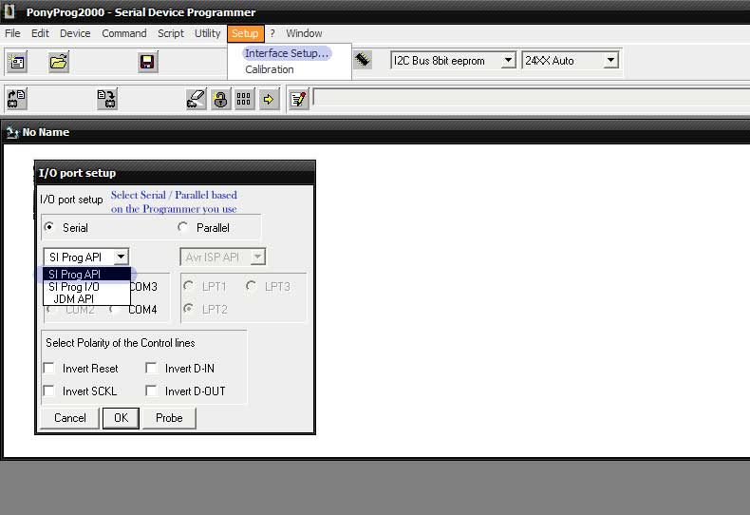This screenshot has height=515, width=750.
Task: Pick JDM API from the list
Action: [x=86, y=299]
